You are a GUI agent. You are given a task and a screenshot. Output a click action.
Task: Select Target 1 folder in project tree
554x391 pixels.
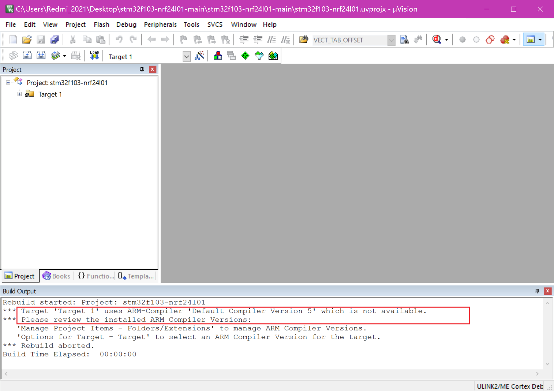point(50,94)
